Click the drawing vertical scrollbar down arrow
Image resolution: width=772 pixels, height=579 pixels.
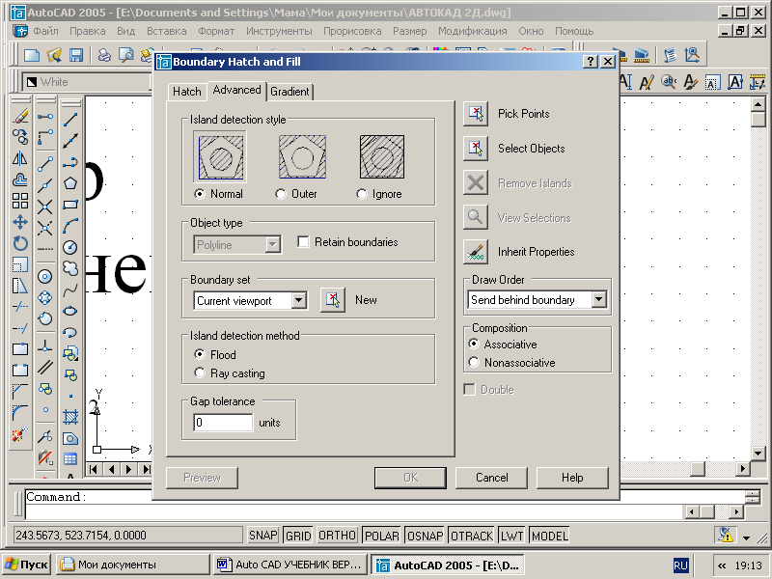pyautogui.click(x=758, y=453)
